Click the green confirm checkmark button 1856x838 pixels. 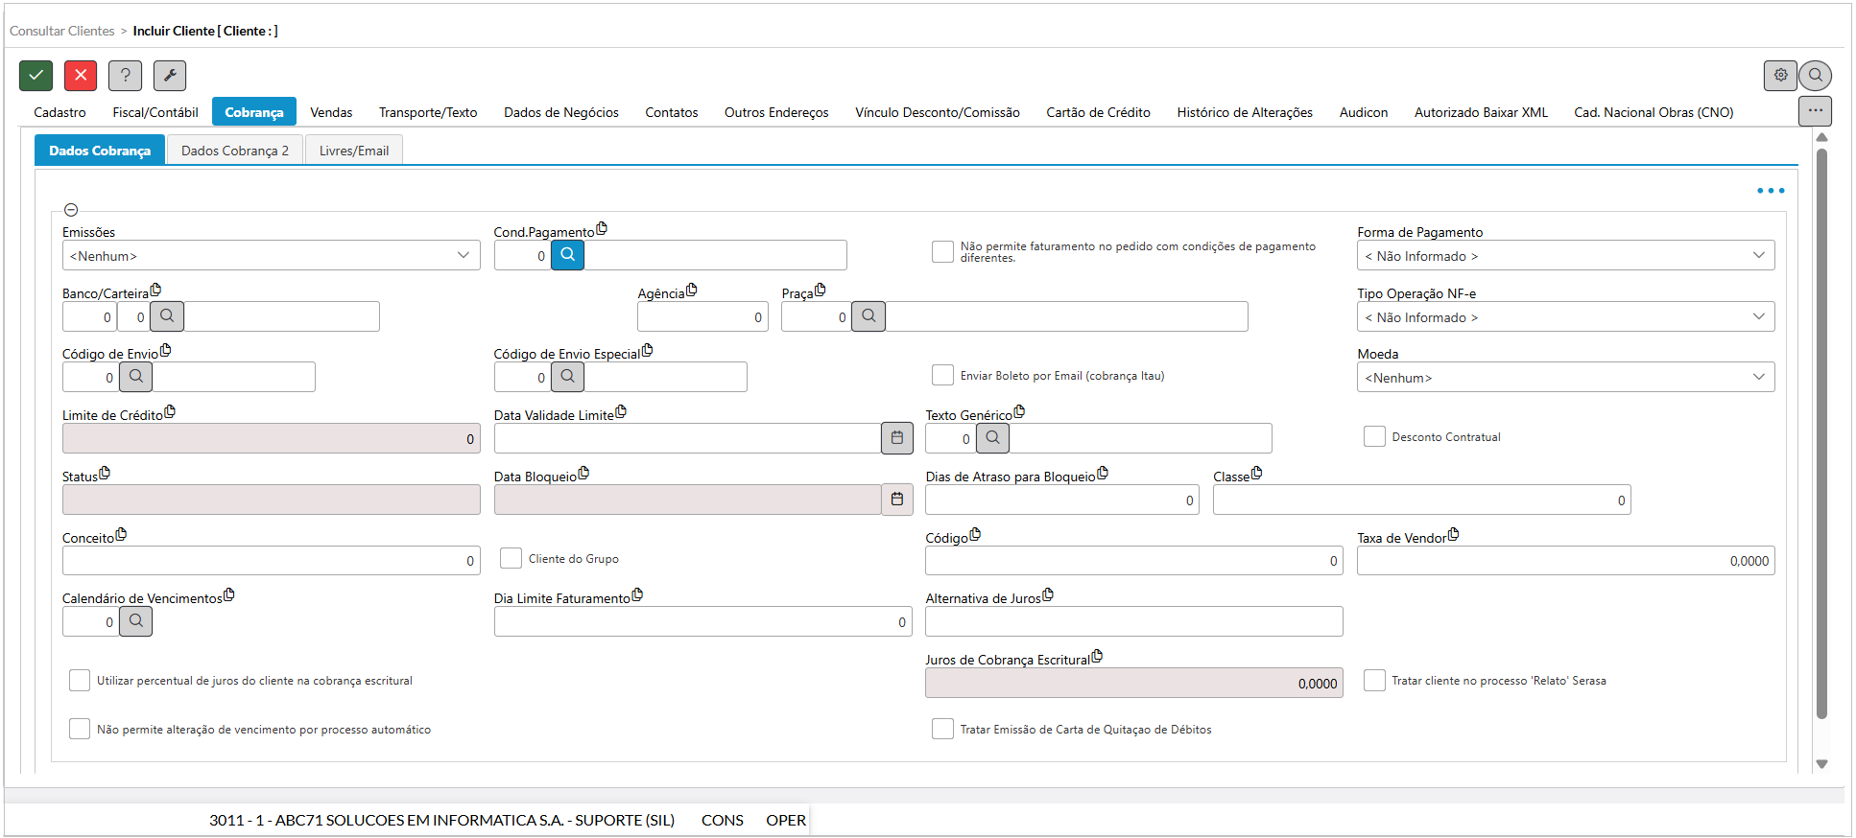pyautogui.click(x=36, y=75)
